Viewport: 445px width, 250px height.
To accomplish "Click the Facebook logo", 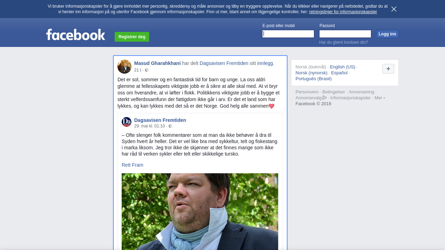I will click(75, 35).
